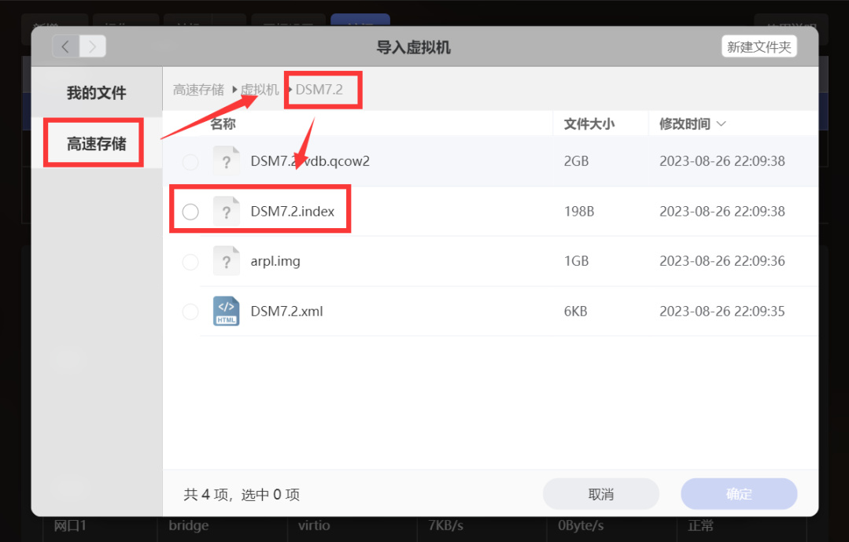Select radio button for arpl.img

coord(190,262)
